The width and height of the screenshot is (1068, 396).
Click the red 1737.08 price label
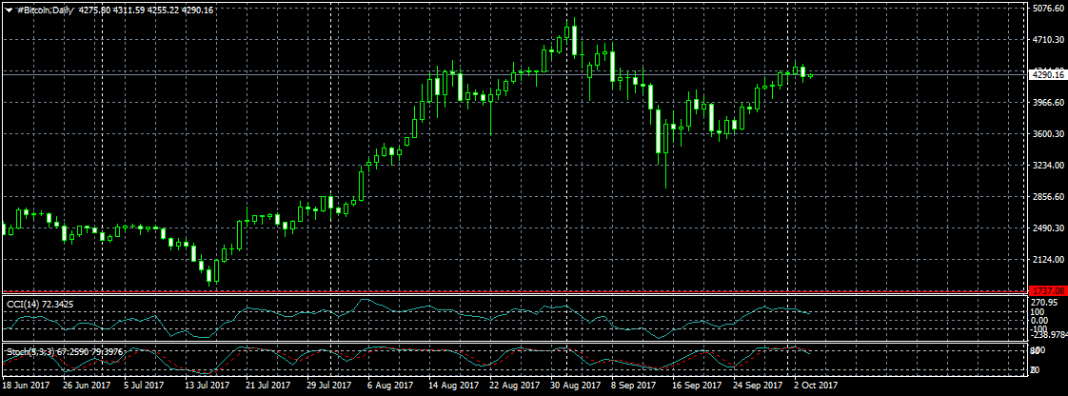pyautogui.click(x=1047, y=292)
